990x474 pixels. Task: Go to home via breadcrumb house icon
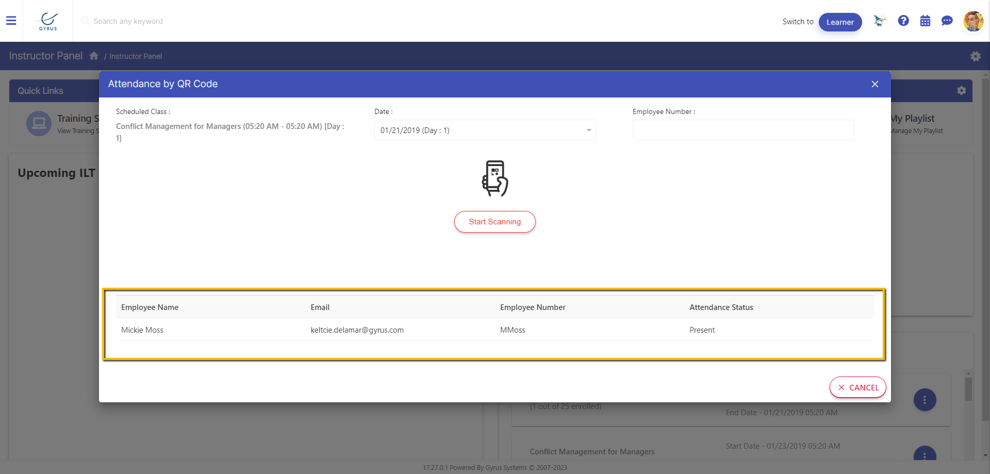pyautogui.click(x=94, y=56)
